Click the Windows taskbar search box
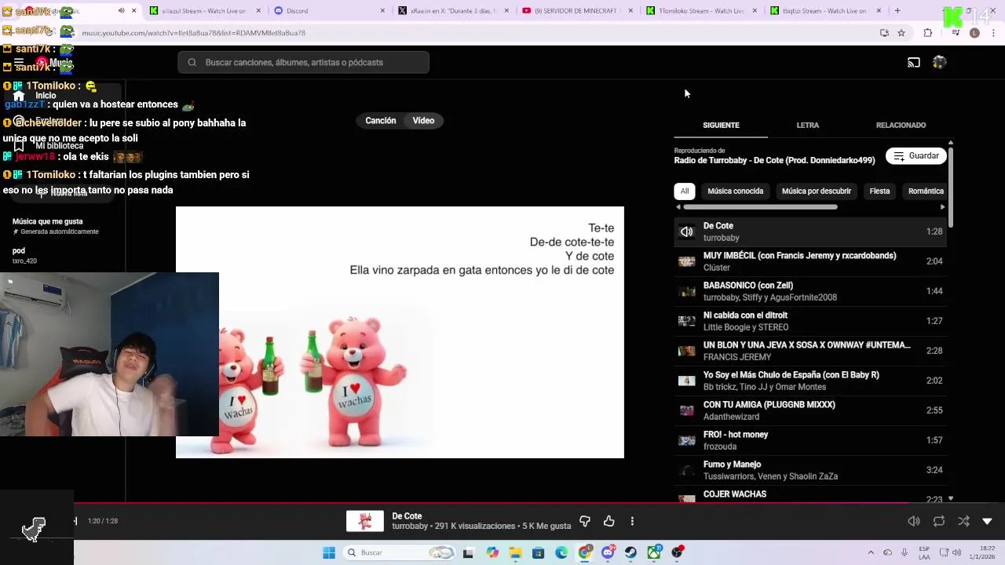Viewport: 1005px width, 565px height. click(399, 552)
